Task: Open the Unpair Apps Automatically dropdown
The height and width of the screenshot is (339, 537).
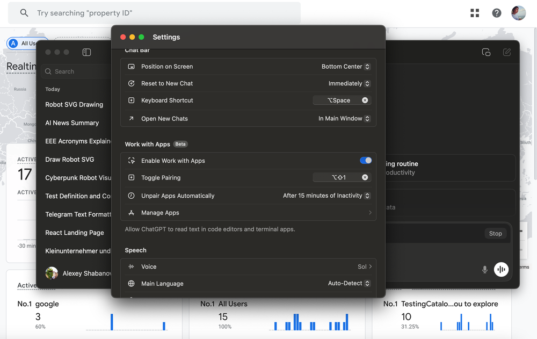Action: [x=326, y=196]
